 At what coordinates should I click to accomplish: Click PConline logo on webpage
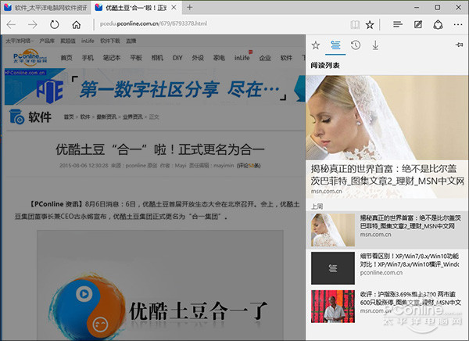(x=30, y=56)
